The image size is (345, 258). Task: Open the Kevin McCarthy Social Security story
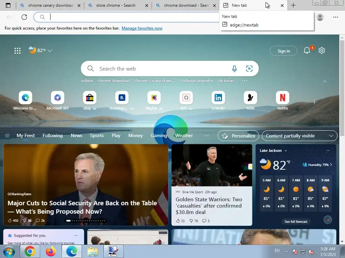86,185
